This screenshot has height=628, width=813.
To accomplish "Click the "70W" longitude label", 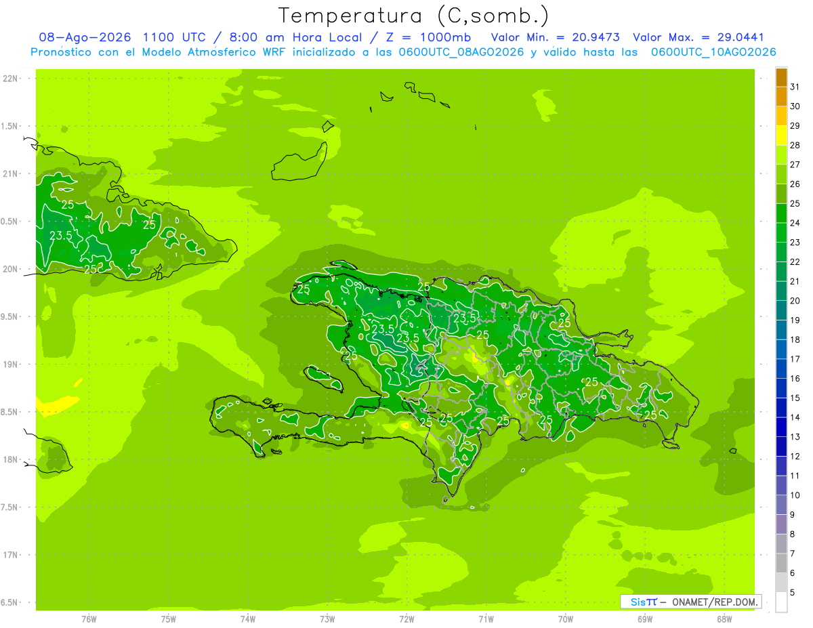I will 566,619.
